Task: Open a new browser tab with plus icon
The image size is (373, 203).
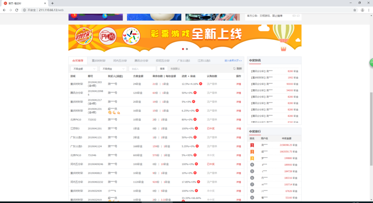Action: [x=52, y=3]
